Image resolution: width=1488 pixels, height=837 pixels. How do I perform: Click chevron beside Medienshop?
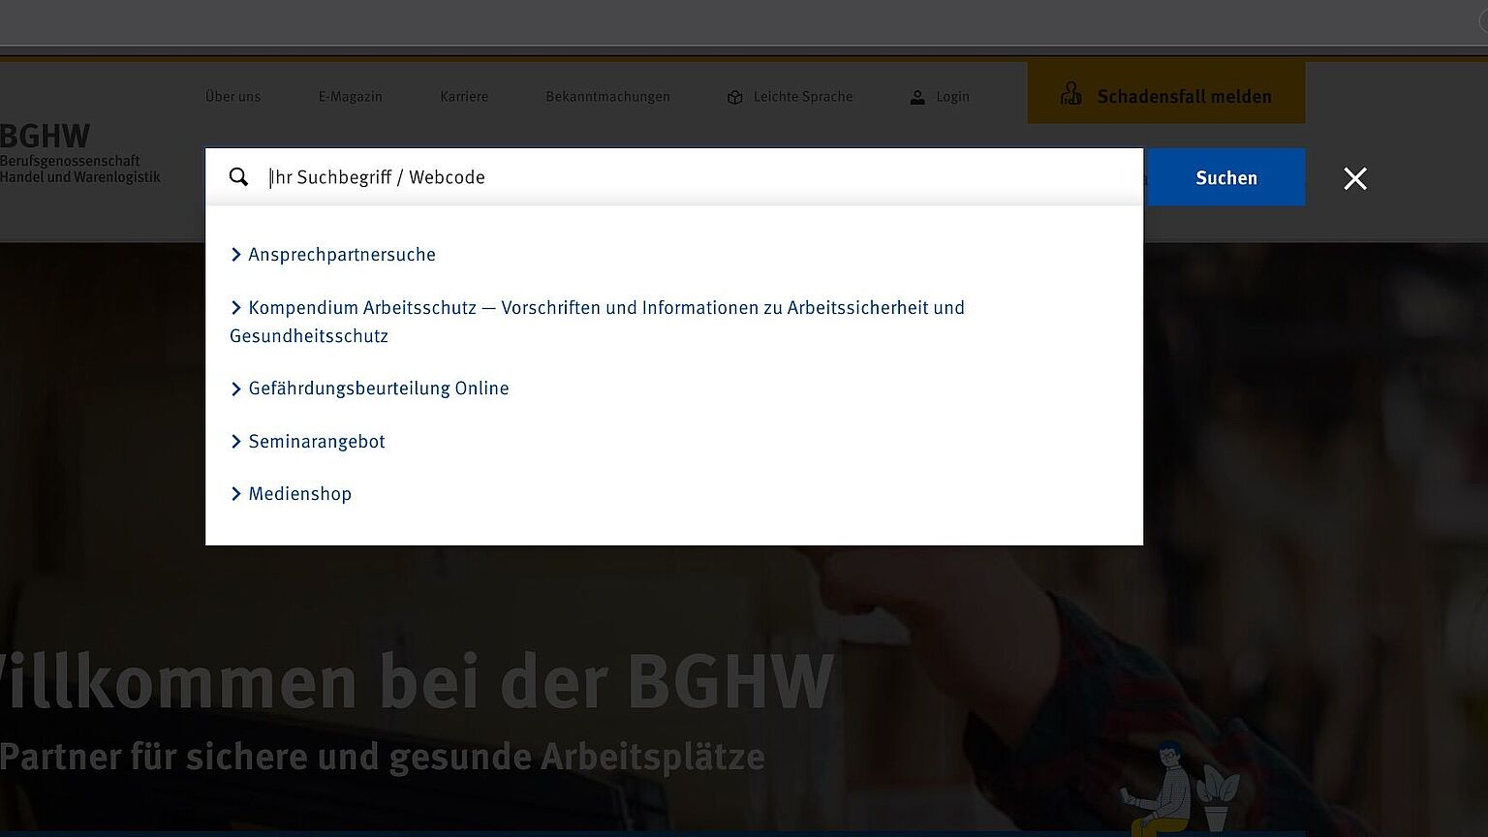235,494
